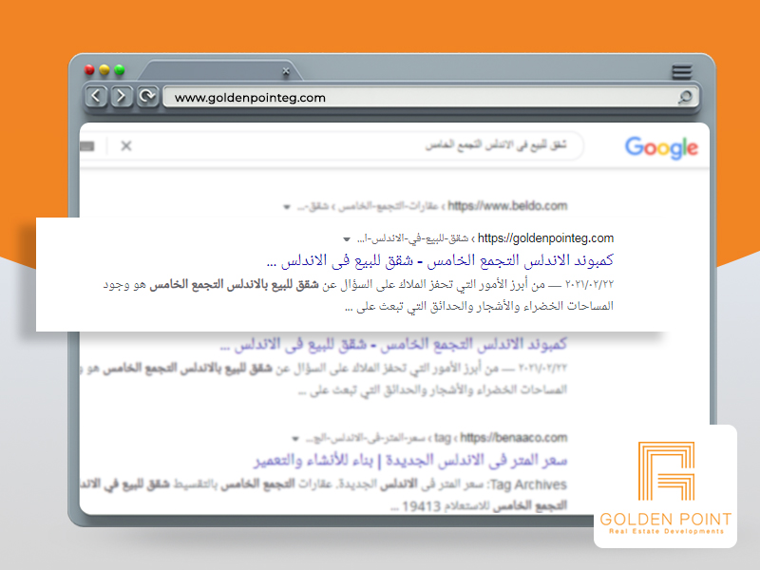Click the address bar showing www.goldenpointeg.com
The width and height of the screenshot is (760, 570).
pyautogui.click(x=431, y=97)
